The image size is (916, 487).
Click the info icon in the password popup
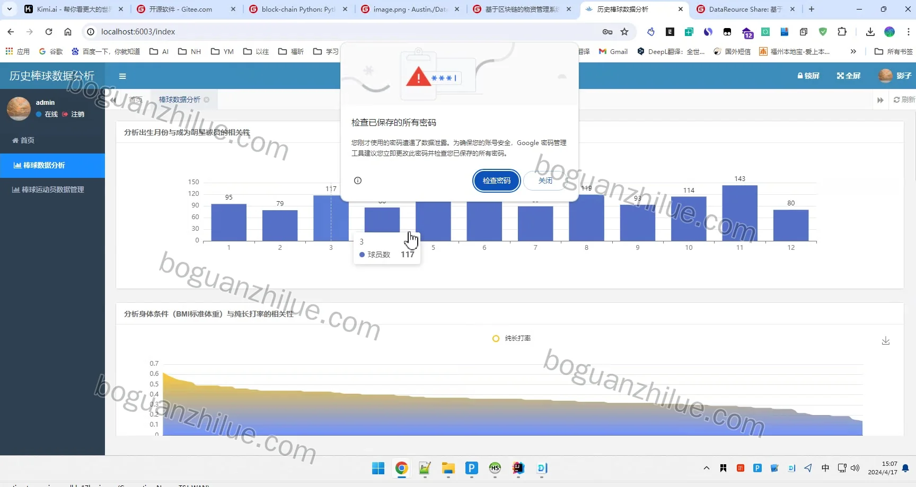click(x=358, y=181)
